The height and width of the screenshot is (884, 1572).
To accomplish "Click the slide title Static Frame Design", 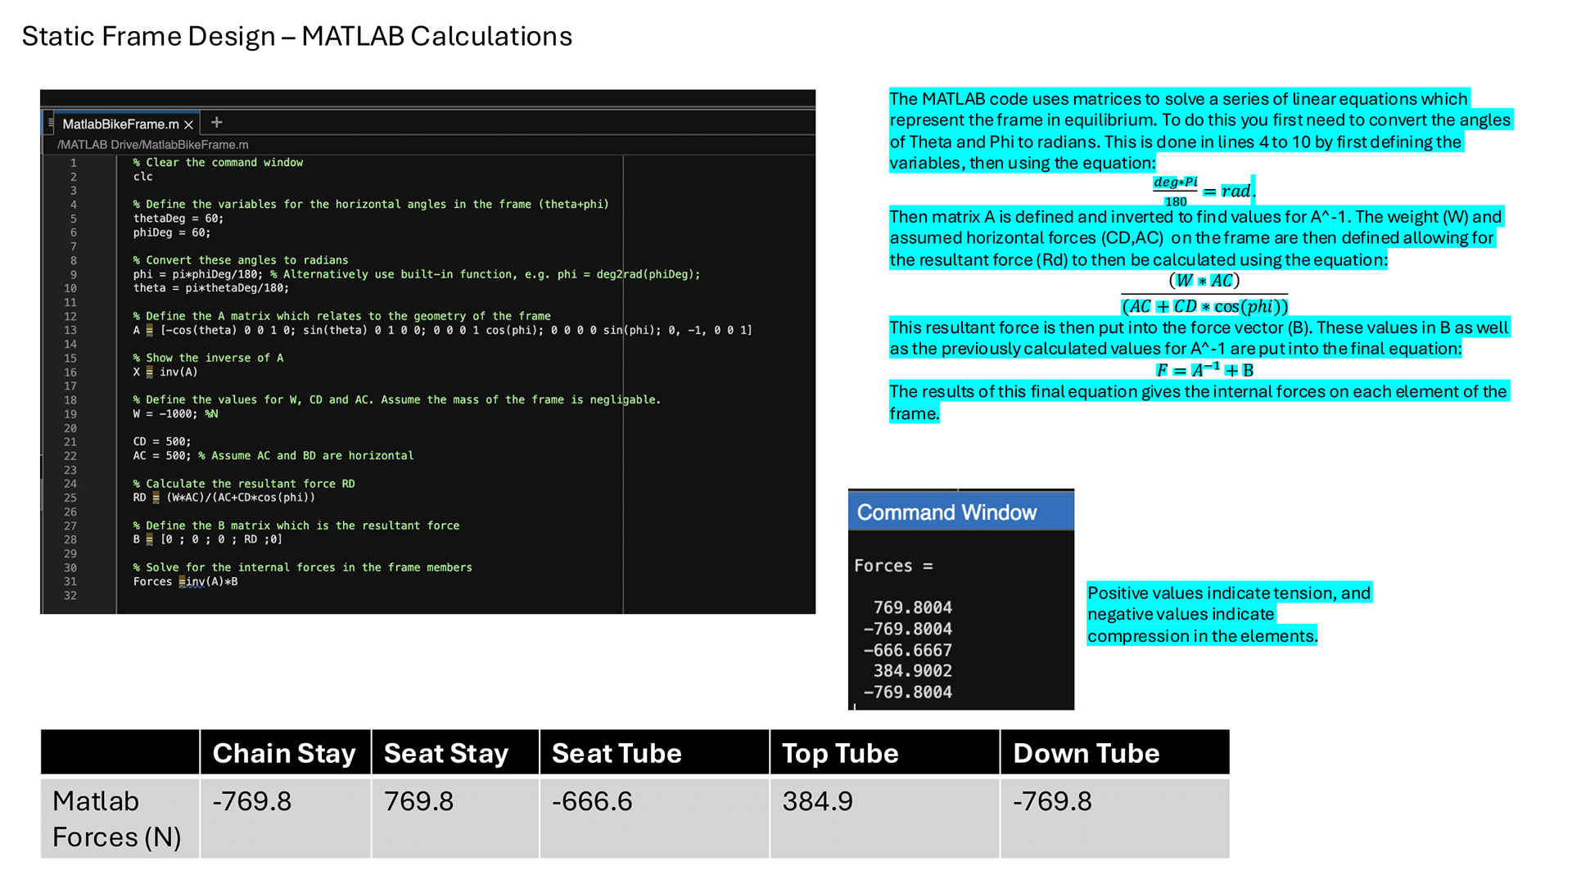I will point(296,36).
